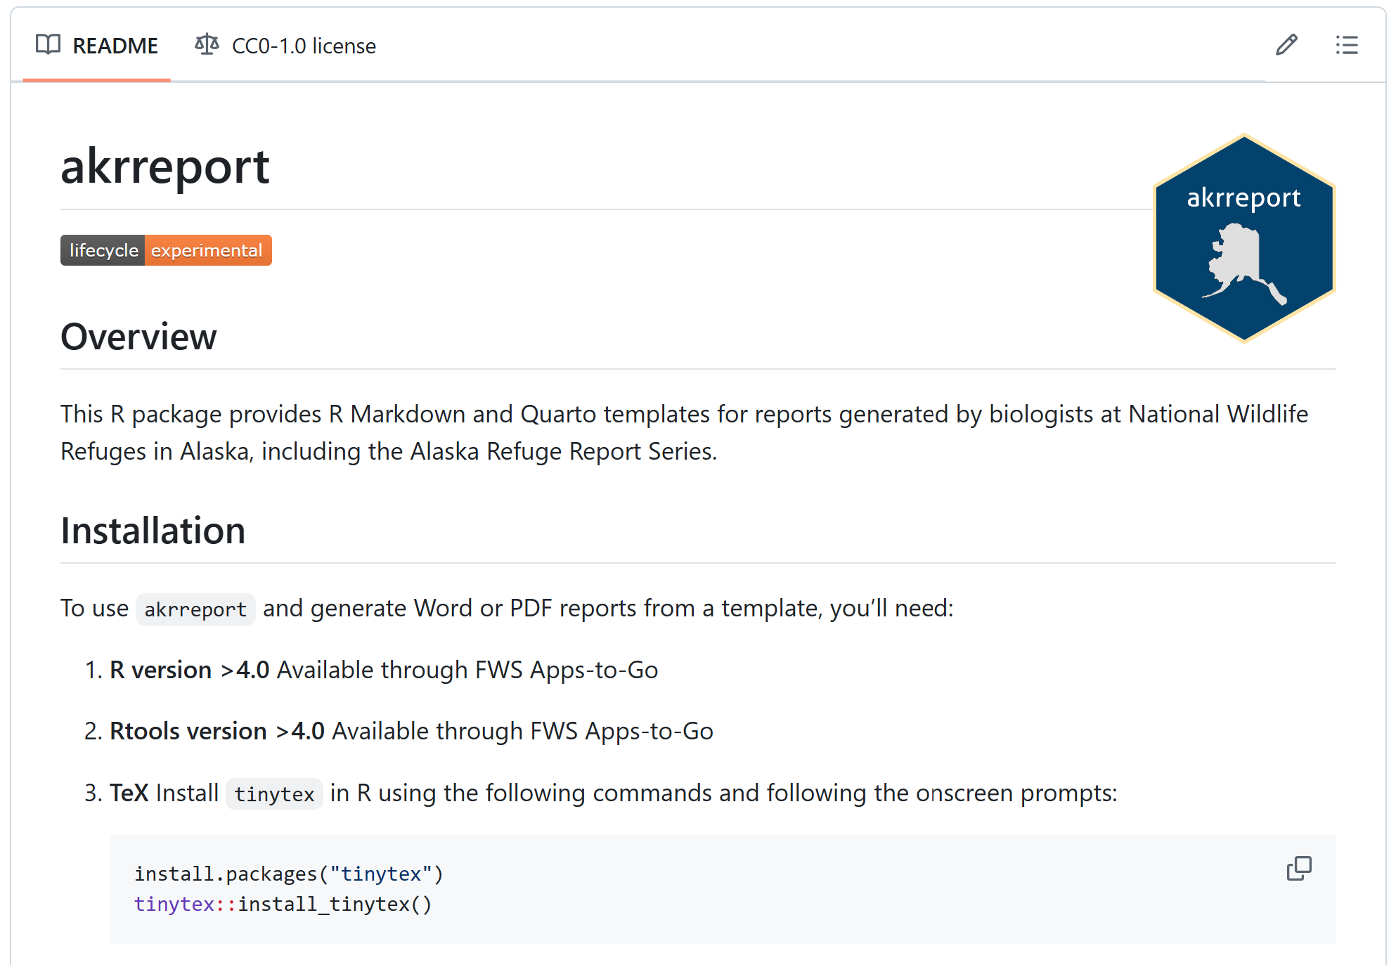Select the Overview heading
Viewport: 1396px width, 965px height.
coord(138,337)
